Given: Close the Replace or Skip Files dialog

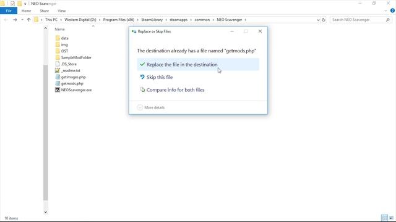Looking at the screenshot, I should 260,31.
